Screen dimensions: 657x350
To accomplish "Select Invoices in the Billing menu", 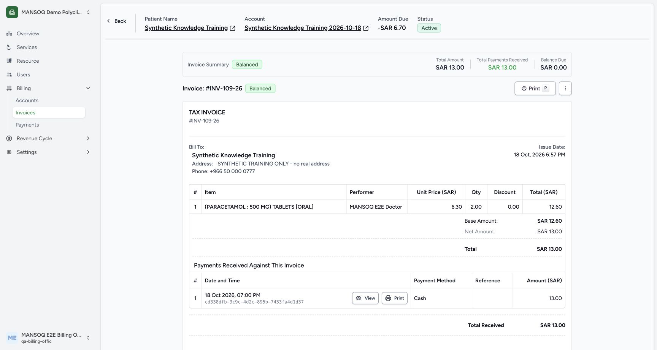I will (49, 112).
